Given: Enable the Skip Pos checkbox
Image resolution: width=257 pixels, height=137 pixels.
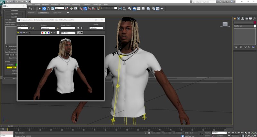Looking at the screenshot, I should pyautogui.click(x=10, y=49).
